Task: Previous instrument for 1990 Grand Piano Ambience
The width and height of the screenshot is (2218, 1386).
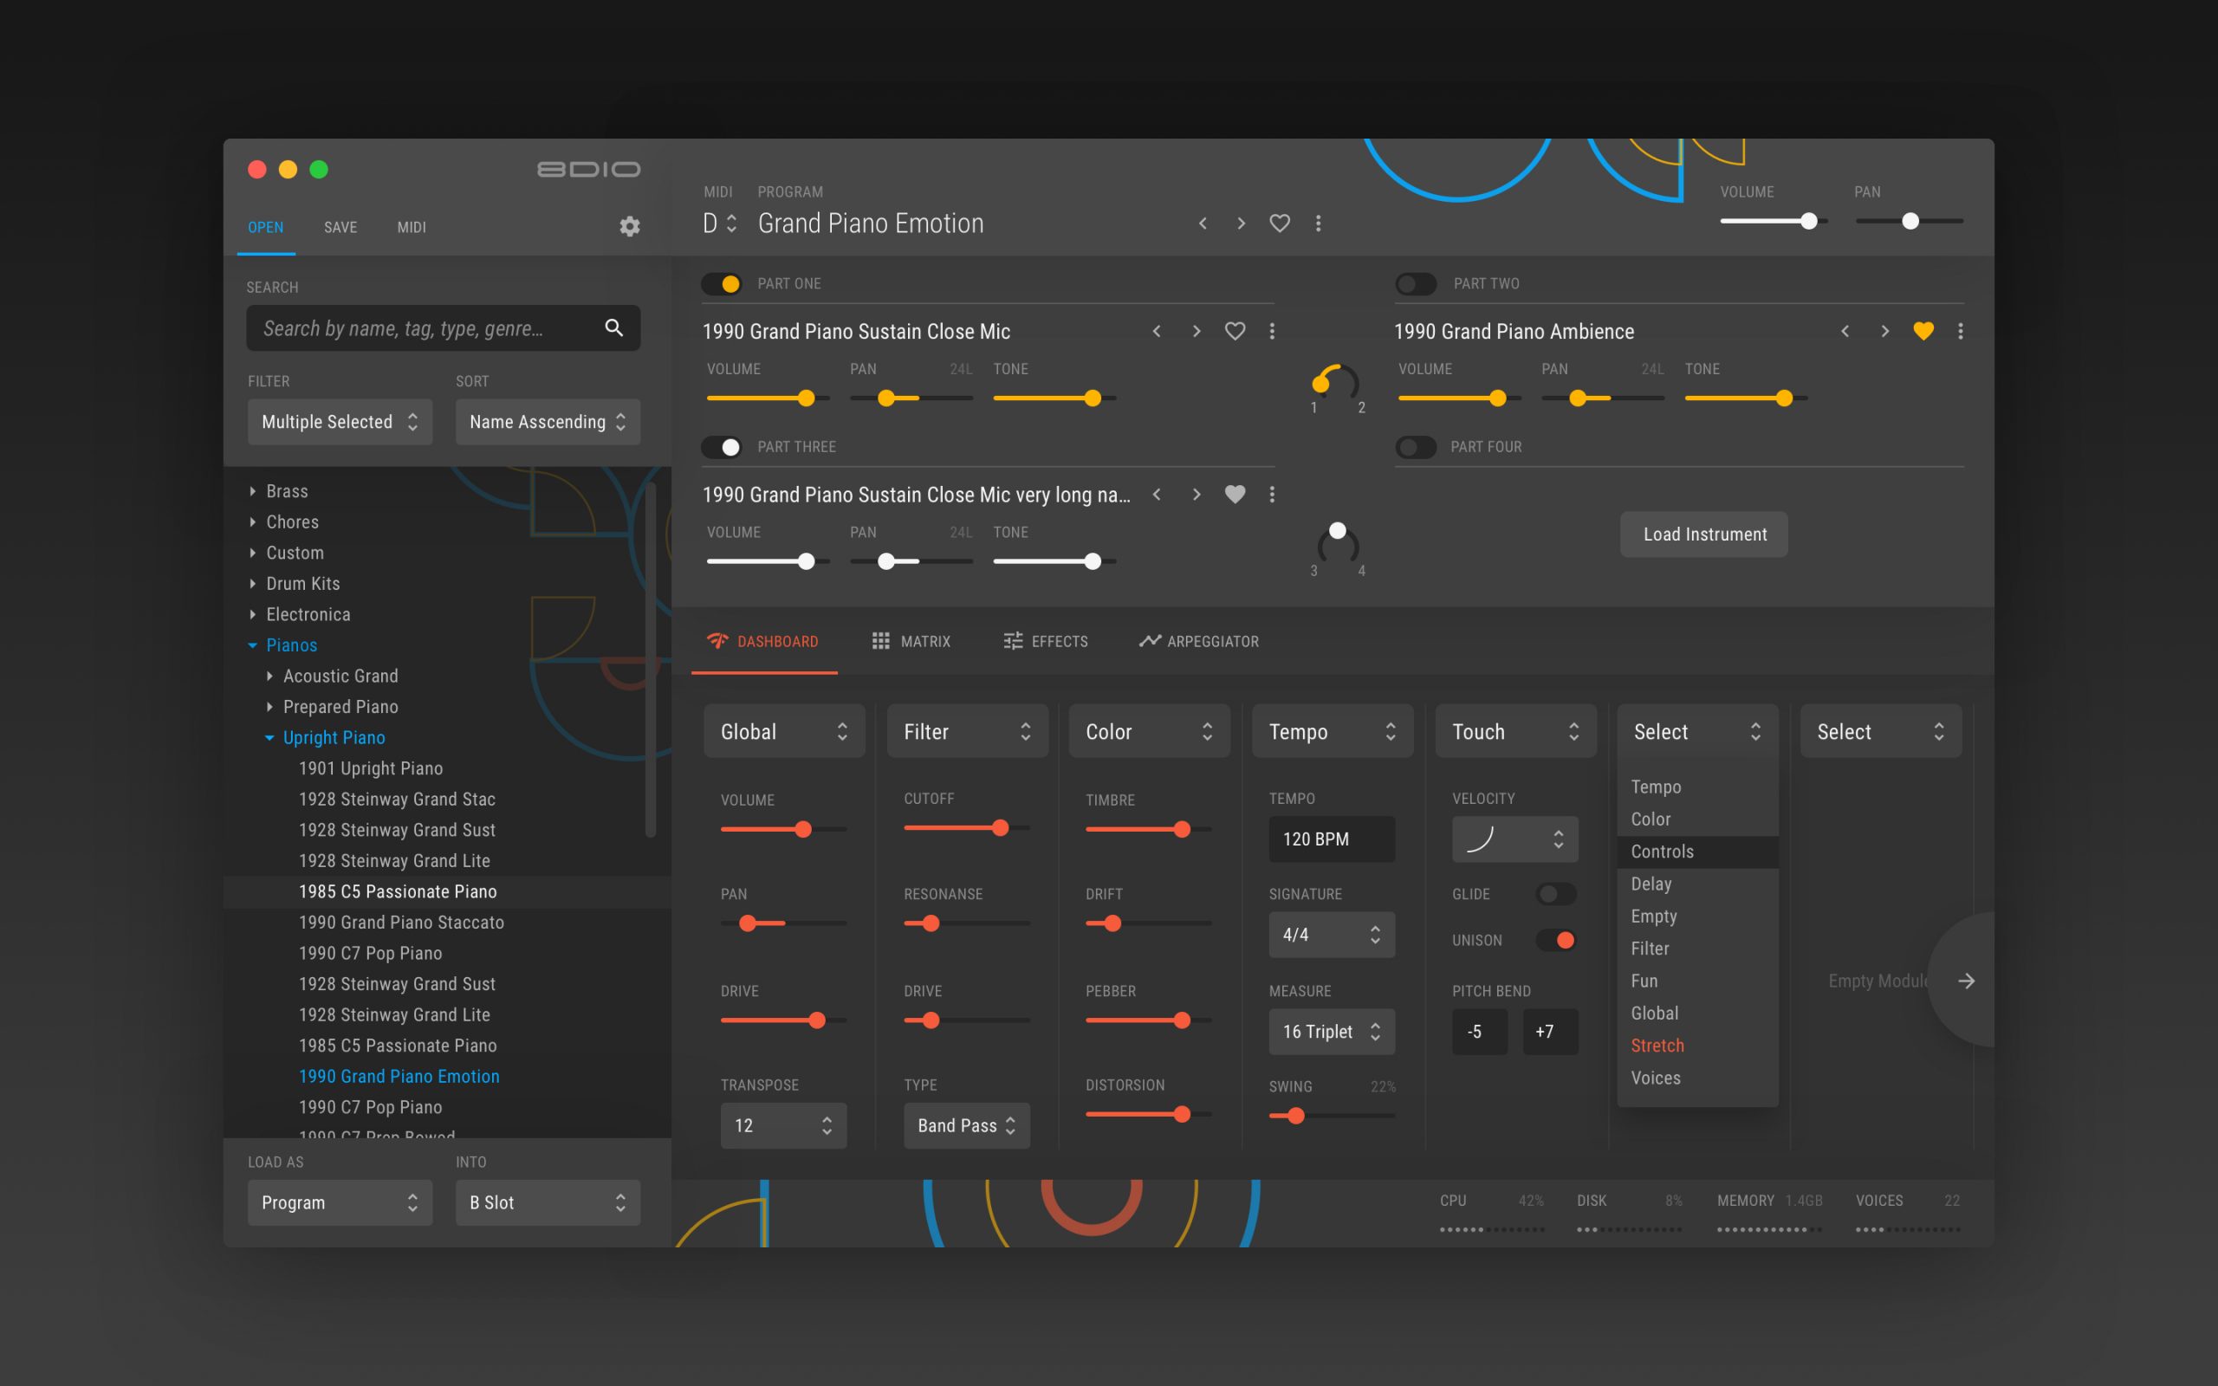Action: pos(1845,331)
